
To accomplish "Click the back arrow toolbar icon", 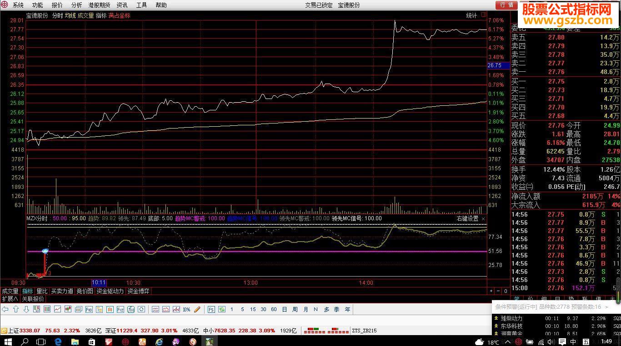I will (5, 309).
